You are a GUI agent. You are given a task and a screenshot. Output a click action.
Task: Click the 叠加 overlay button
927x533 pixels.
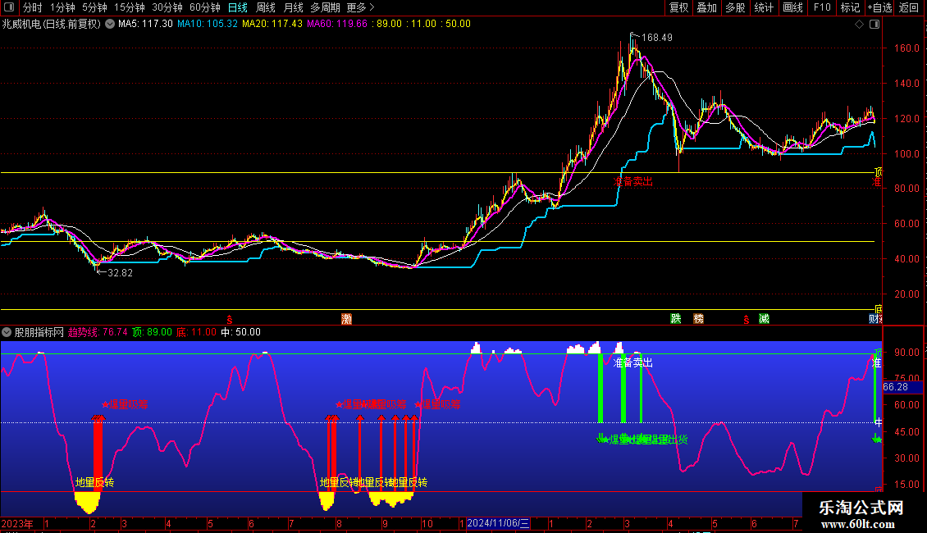coord(707,7)
